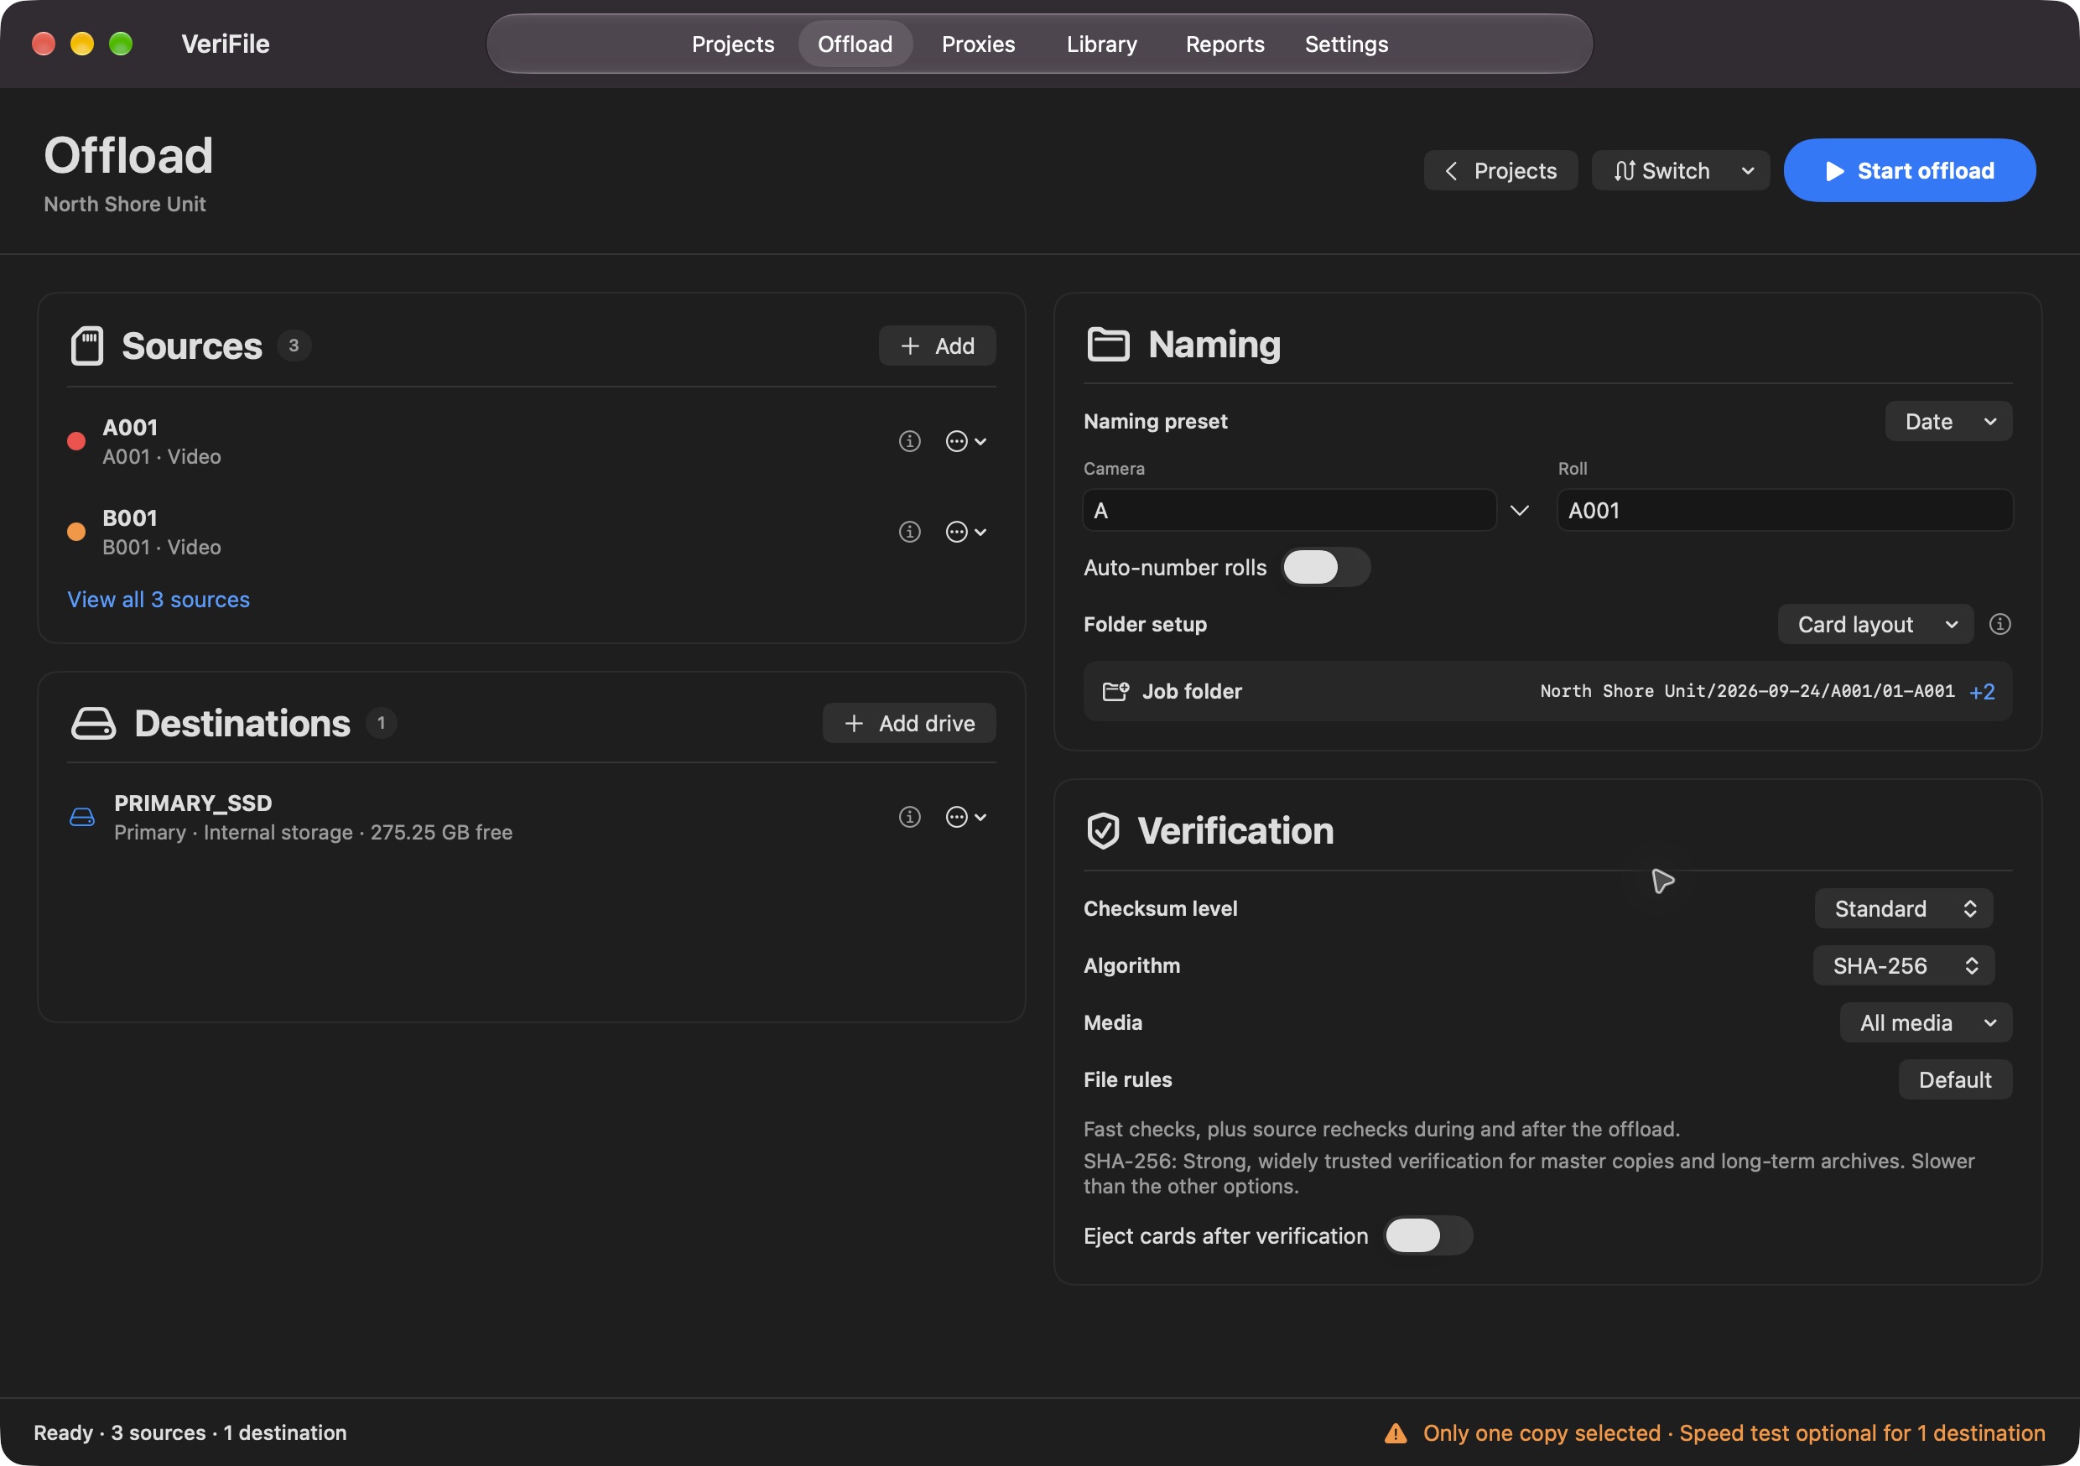Open info for source B001
The height and width of the screenshot is (1466, 2080).
(x=909, y=532)
